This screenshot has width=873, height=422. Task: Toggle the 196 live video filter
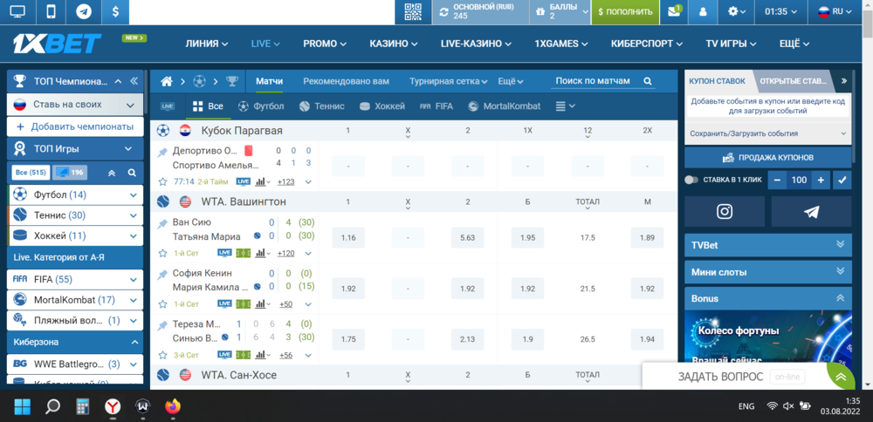tap(70, 173)
